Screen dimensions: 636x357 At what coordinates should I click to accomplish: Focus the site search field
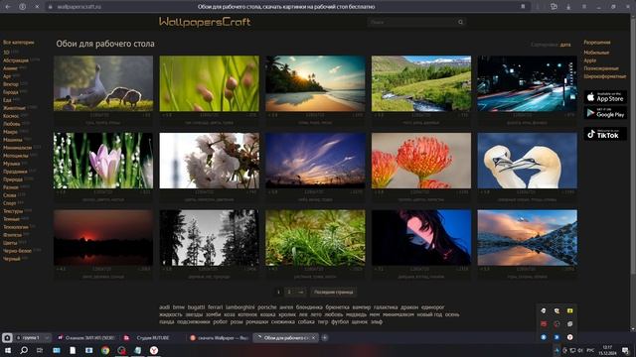tap(411, 22)
